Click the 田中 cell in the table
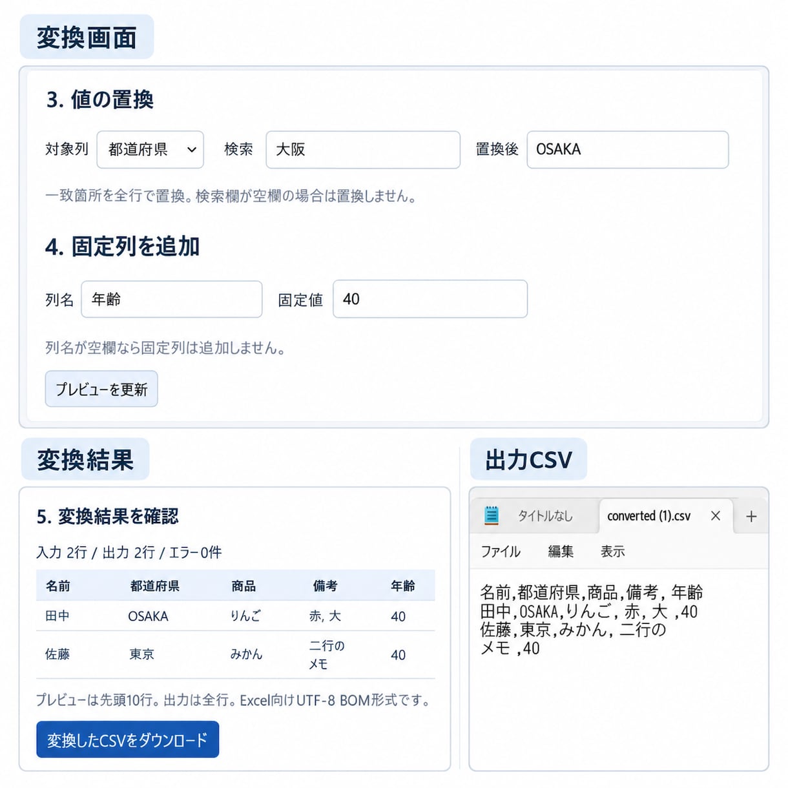The image size is (788, 788). point(57,616)
